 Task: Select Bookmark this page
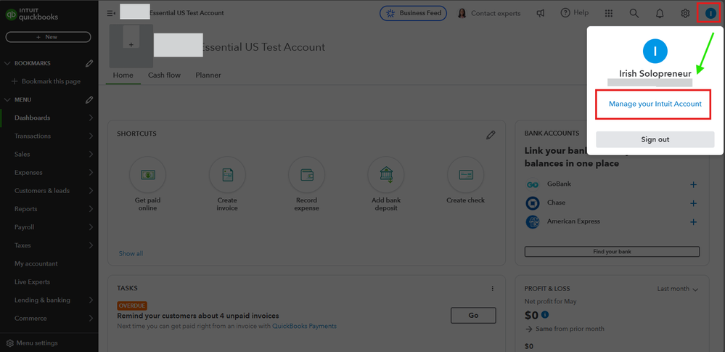[46, 81]
